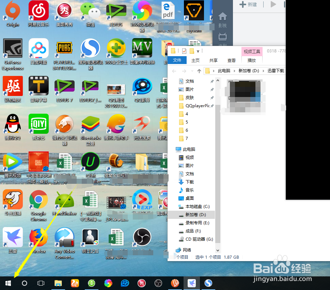
Task: Open the 腾讯QQ penguin icon
Action: pos(13,127)
